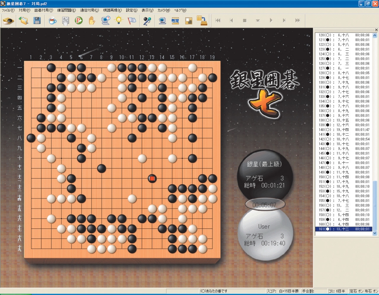379x295 pixels.
Task: Pass the turn with the green P icon
Action: [78, 21]
